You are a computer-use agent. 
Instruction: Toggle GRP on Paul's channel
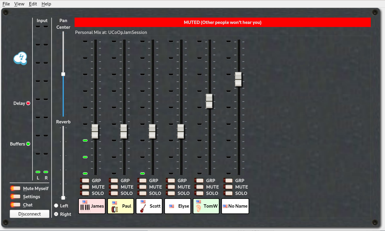tap(114, 181)
